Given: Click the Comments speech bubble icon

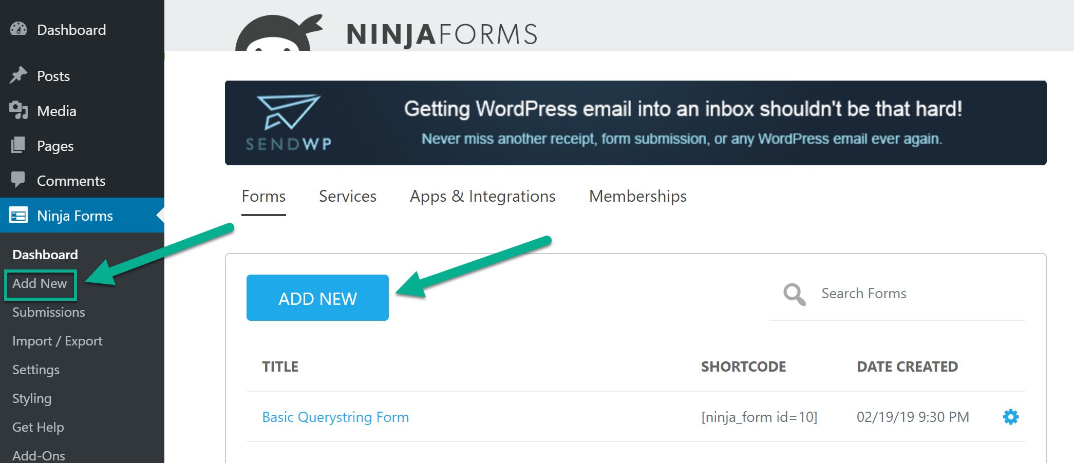Looking at the screenshot, I should (x=18, y=180).
